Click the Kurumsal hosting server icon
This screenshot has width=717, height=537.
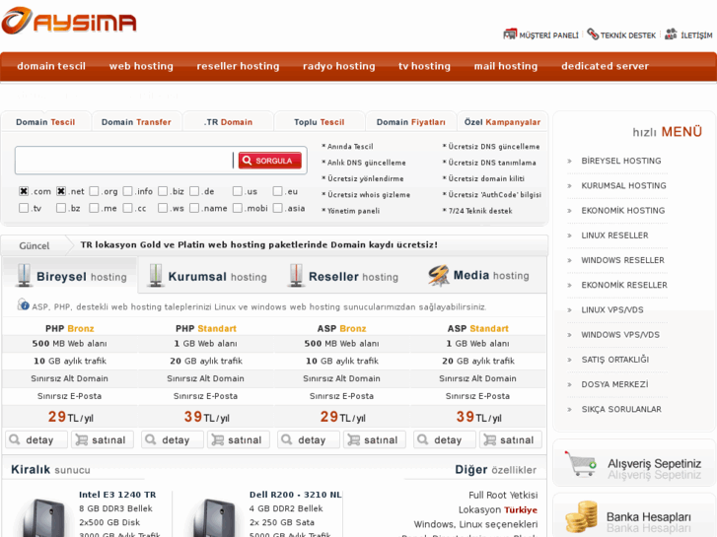click(156, 275)
